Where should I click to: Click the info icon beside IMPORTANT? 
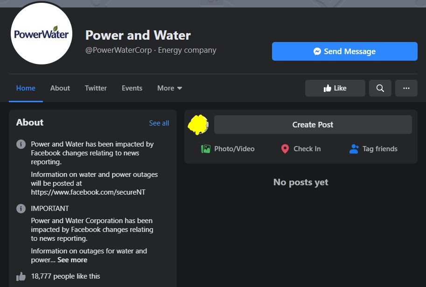(x=21, y=209)
